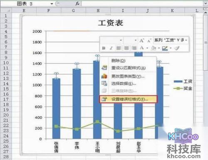Click the category label 王小明

[97, 147]
